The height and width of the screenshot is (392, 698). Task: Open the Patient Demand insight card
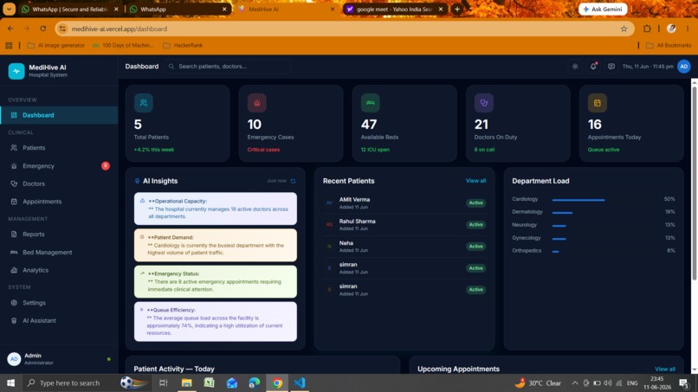point(216,245)
